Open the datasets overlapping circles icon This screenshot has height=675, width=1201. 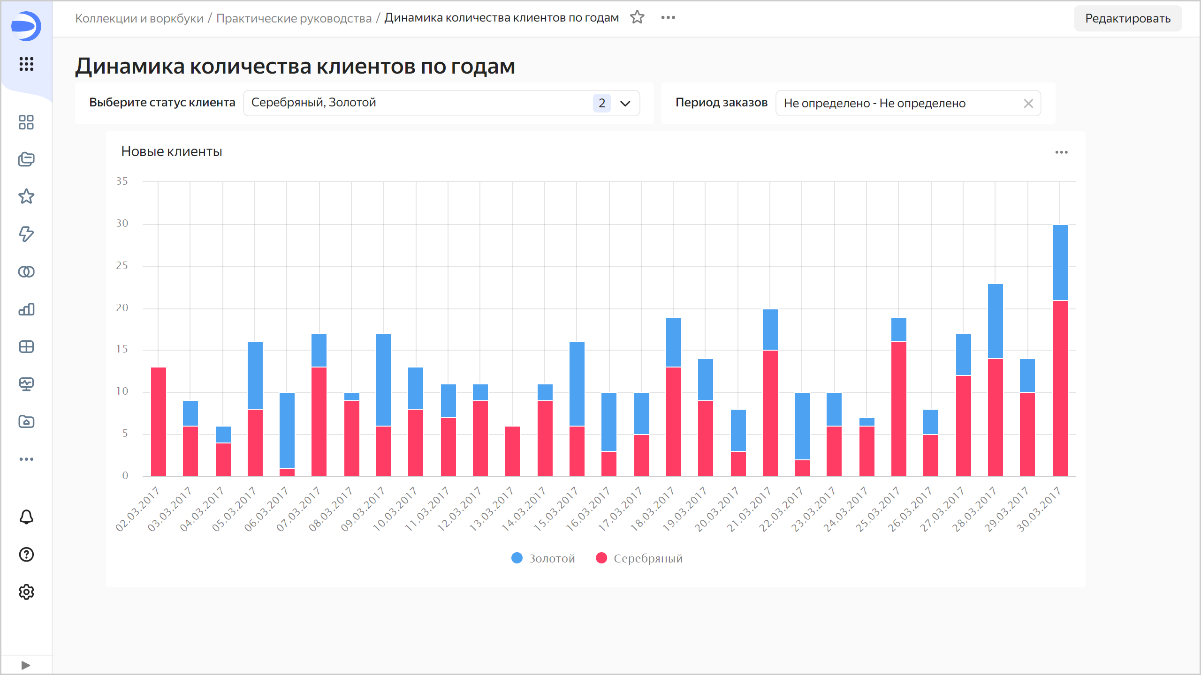[x=26, y=272]
